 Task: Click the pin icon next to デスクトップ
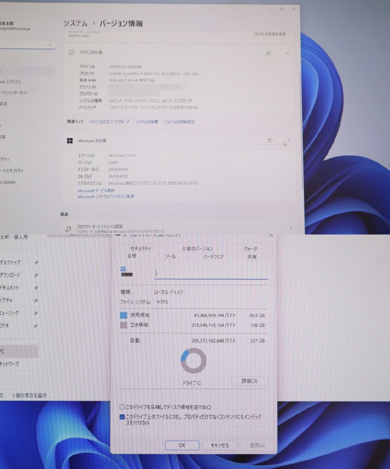pyautogui.click(x=36, y=262)
